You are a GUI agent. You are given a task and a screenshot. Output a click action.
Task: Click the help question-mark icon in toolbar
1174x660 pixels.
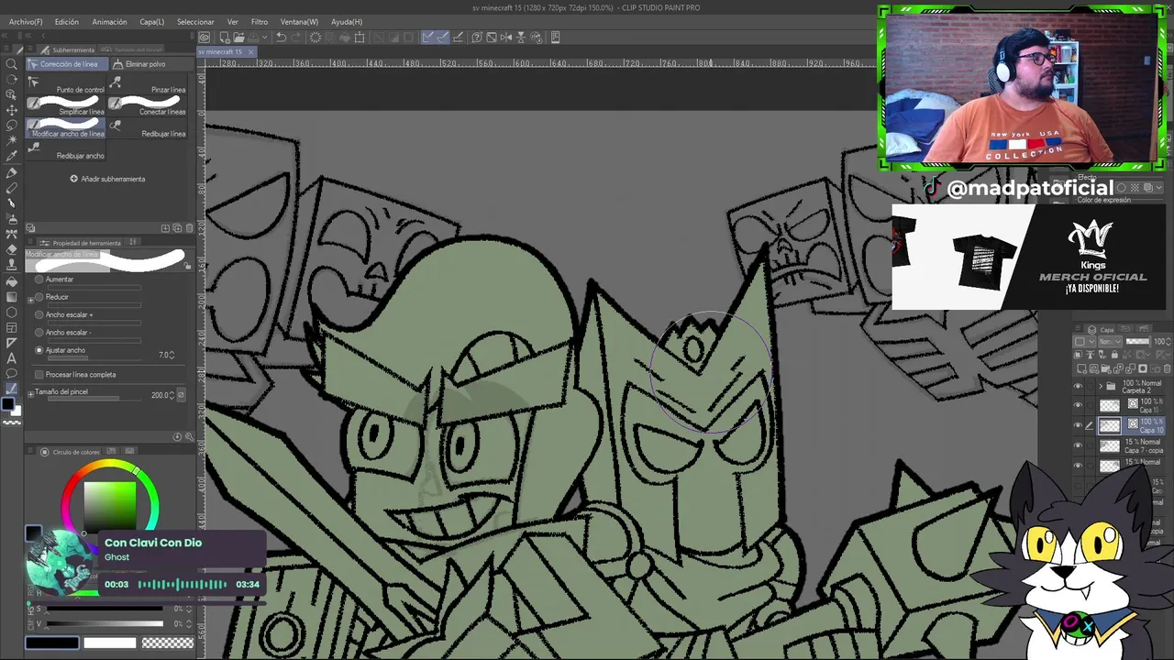pos(477,38)
